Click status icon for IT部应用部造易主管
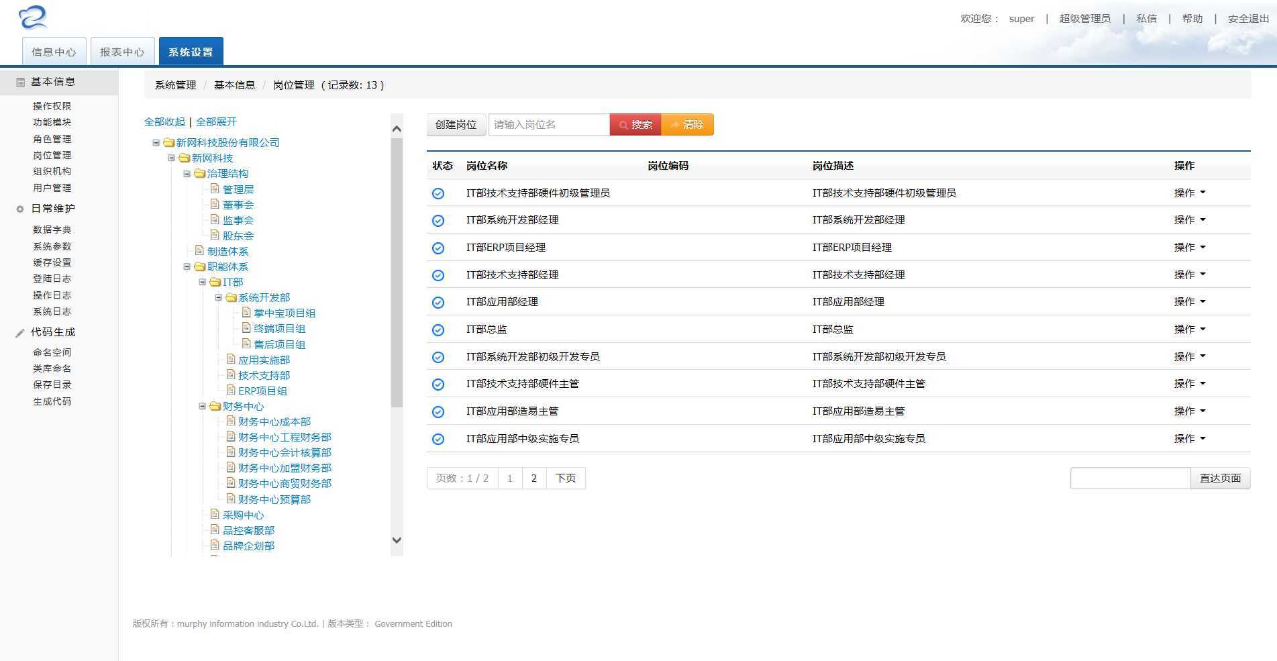The image size is (1277, 661). click(x=438, y=412)
